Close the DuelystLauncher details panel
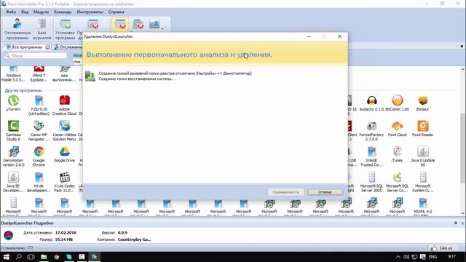 coord(462,223)
